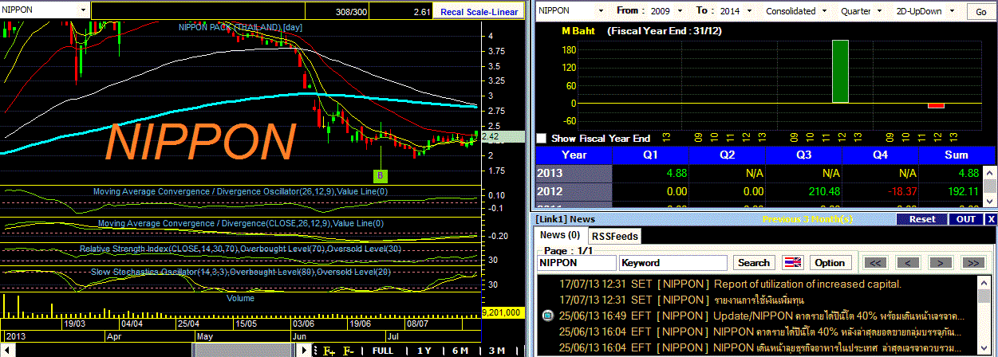The width and height of the screenshot is (998, 357).
Task: Select the 1Y chart range
Action: 424,351
